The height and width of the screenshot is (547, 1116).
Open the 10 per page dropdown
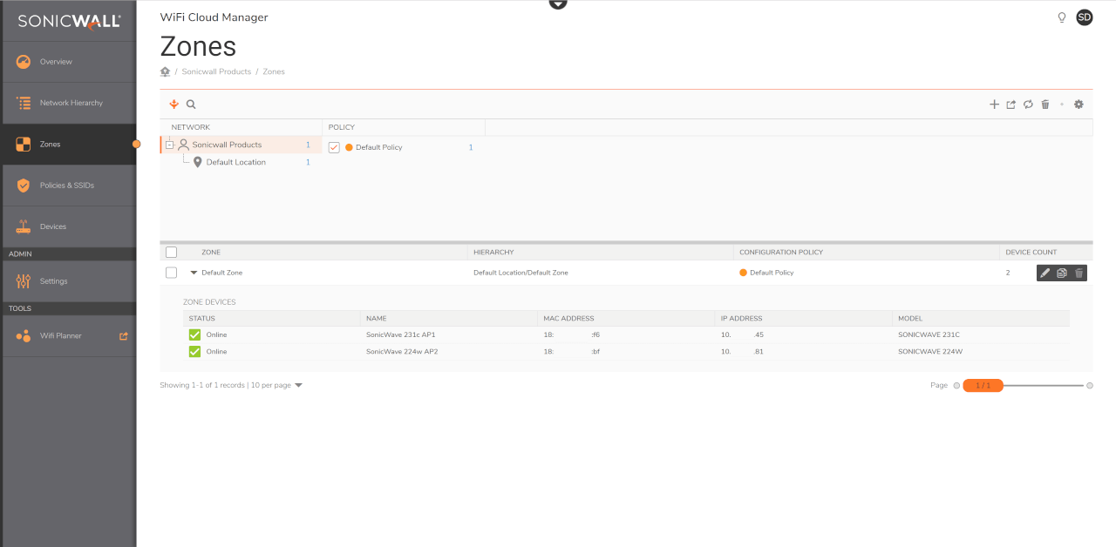tap(277, 385)
